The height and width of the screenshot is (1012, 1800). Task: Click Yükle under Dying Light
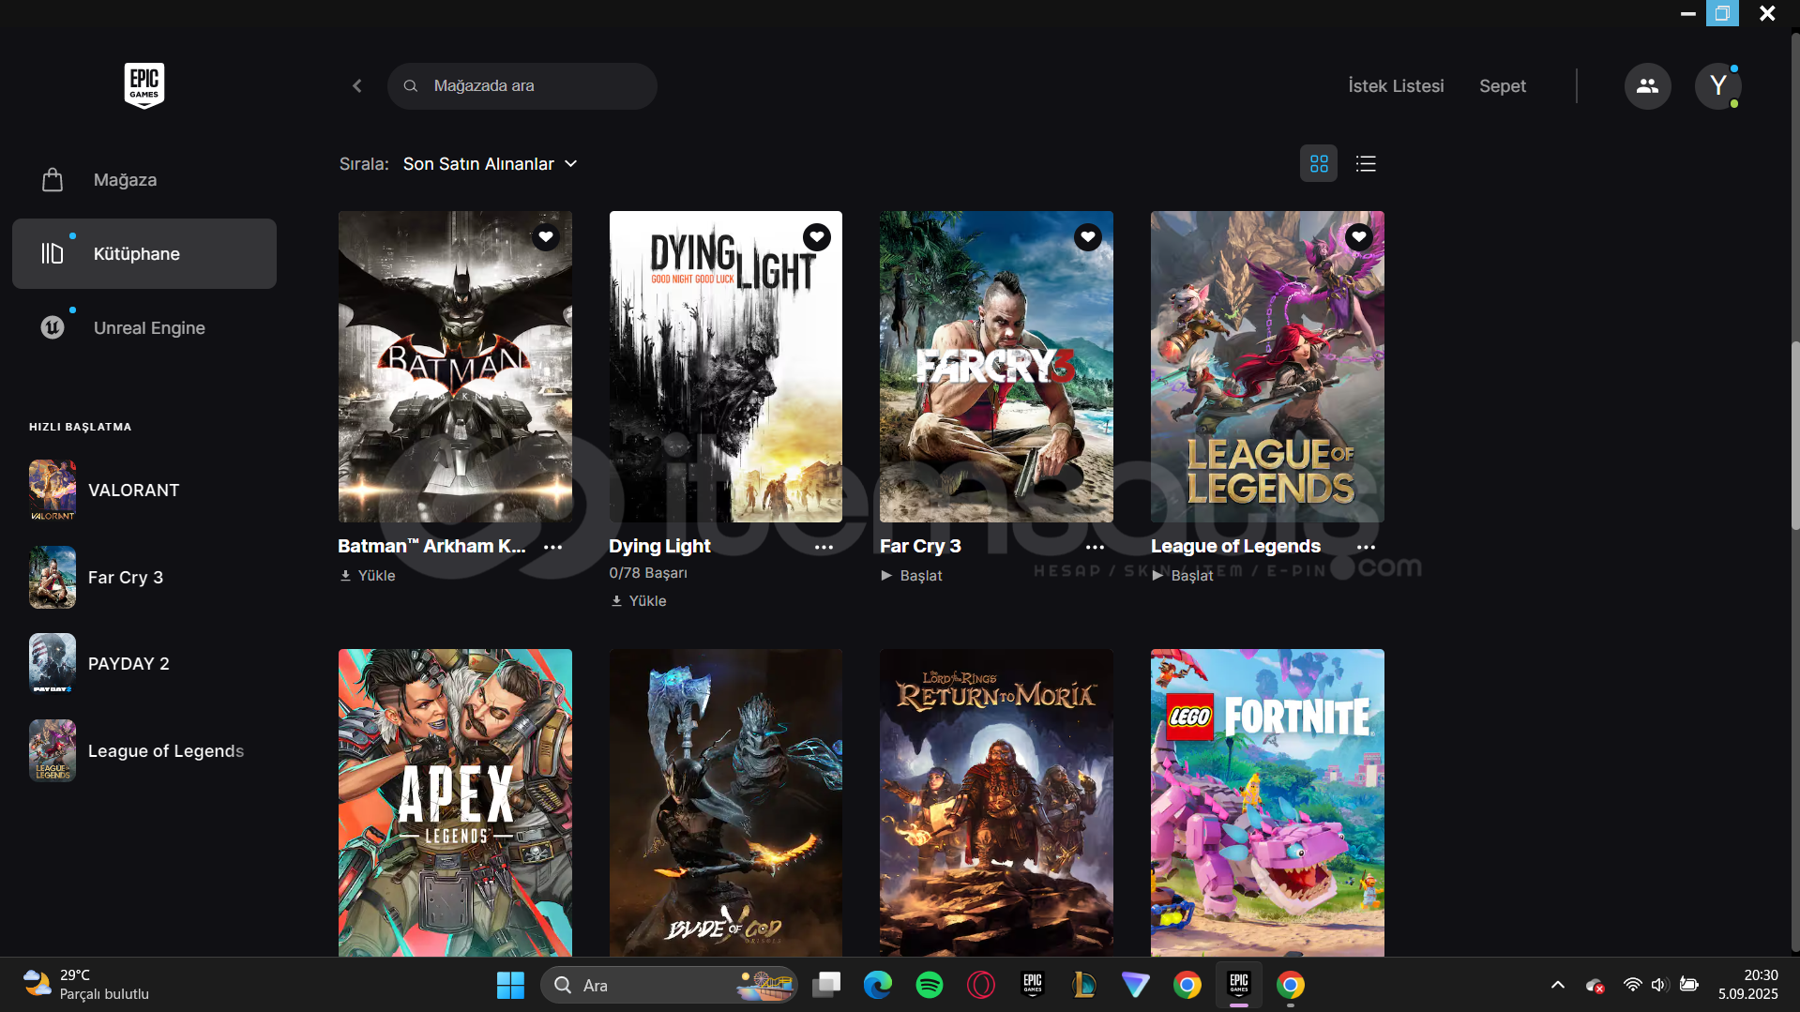point(639,601)
